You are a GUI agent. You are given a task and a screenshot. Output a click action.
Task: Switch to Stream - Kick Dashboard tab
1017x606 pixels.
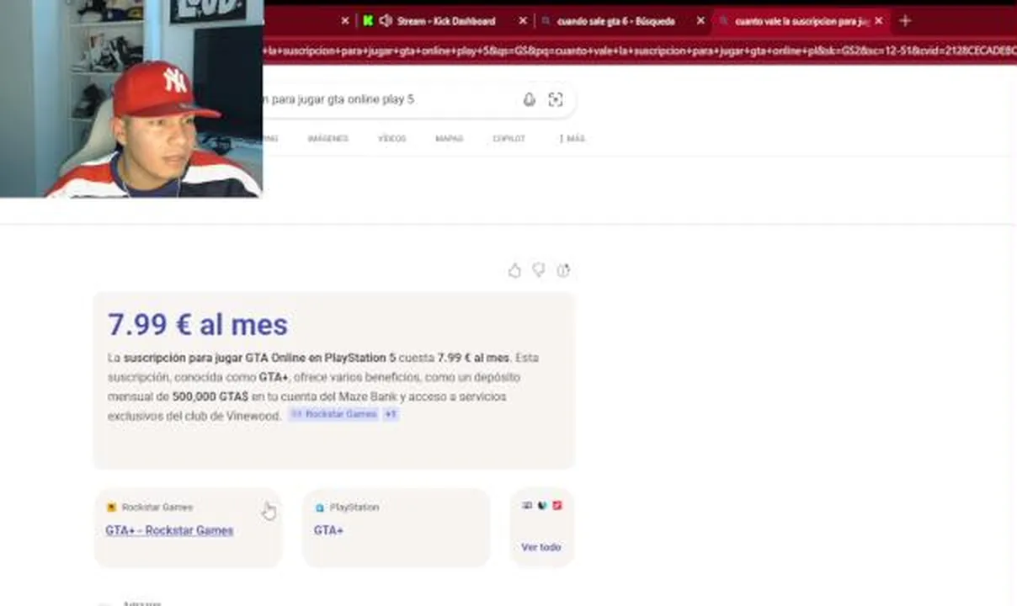point(445,21)
